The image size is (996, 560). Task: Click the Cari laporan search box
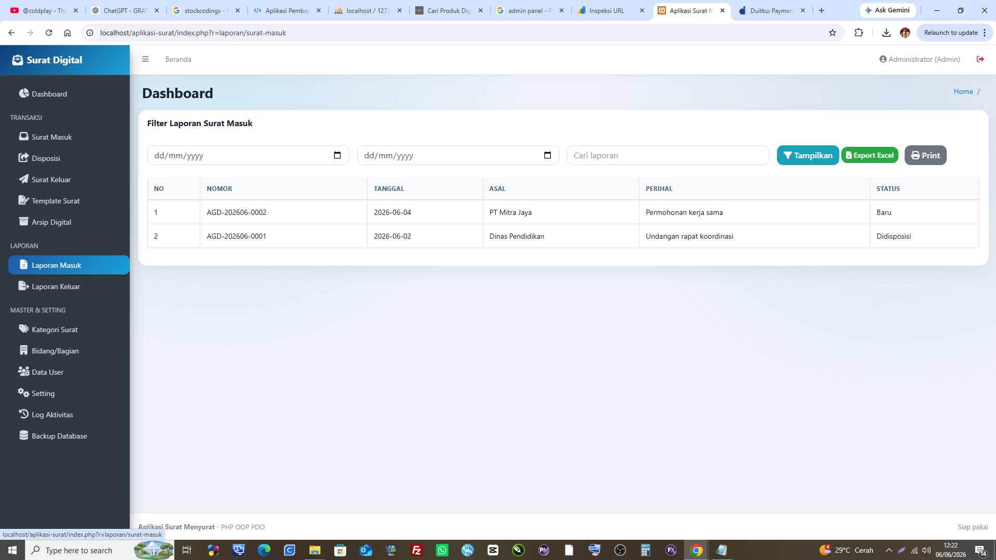668,155
